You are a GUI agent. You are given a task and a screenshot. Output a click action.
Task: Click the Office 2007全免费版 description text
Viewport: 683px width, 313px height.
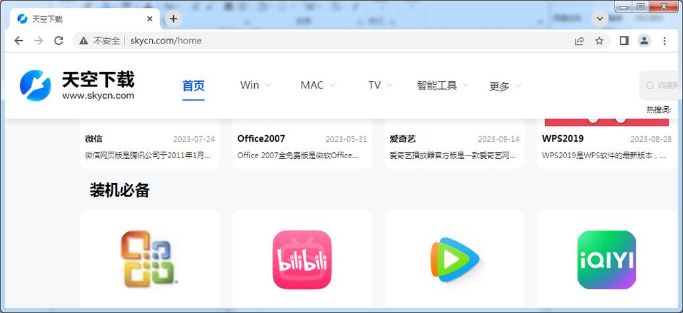coord(298,156)
